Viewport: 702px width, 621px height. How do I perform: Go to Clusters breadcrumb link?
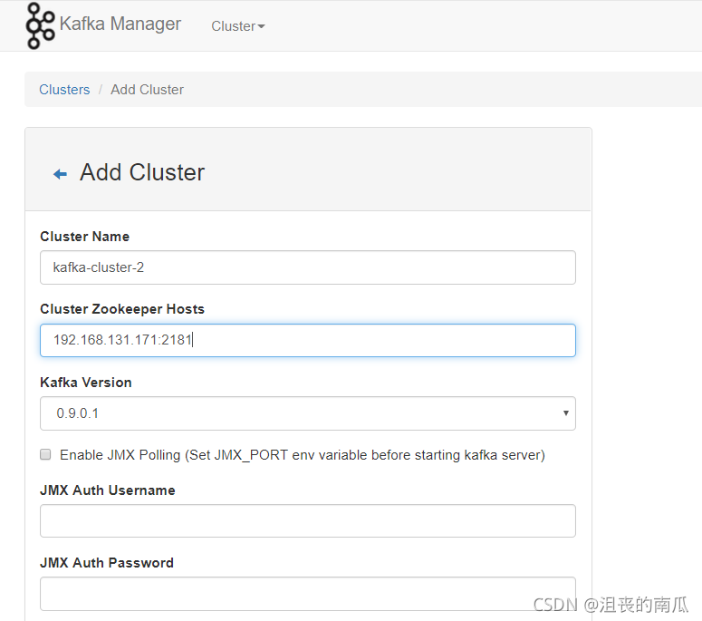(64, 90)
